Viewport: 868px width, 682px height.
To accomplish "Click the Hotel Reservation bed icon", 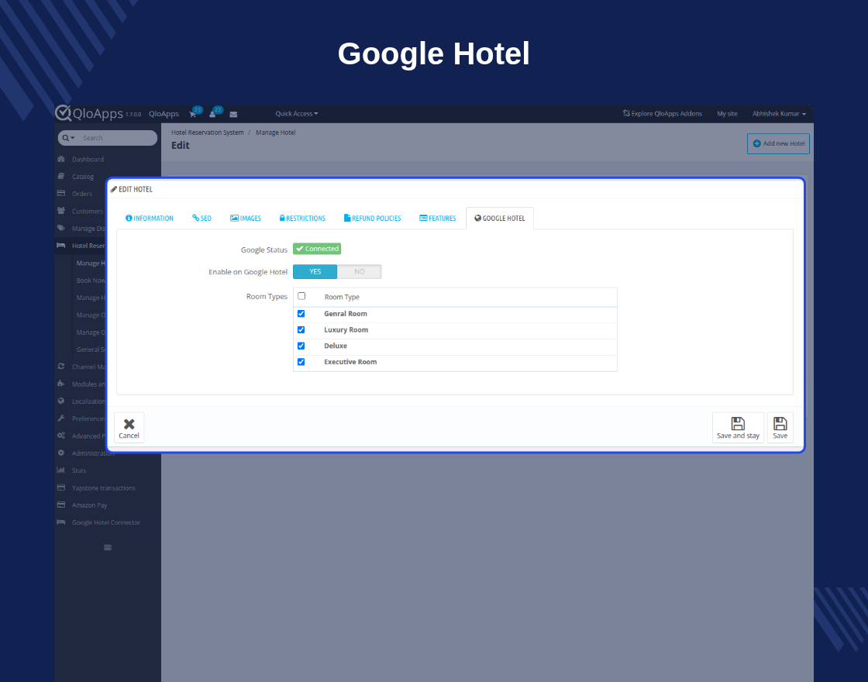I will 61,245.
